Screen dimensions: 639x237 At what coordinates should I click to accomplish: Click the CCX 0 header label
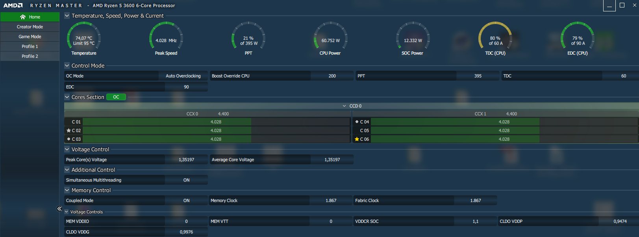(x=192, y=114)
